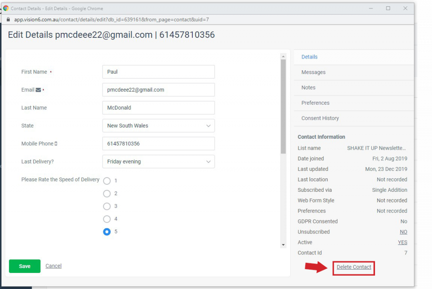The height and width of the screenshot is (289, 432).
Task: Click the Chrome logo icon in title bar
Action: [x=6, y=8]
